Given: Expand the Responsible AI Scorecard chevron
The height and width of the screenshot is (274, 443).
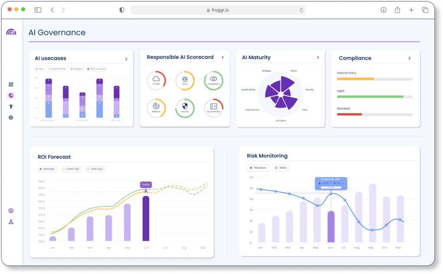Looking at the screenshot, I should [222, 57].
